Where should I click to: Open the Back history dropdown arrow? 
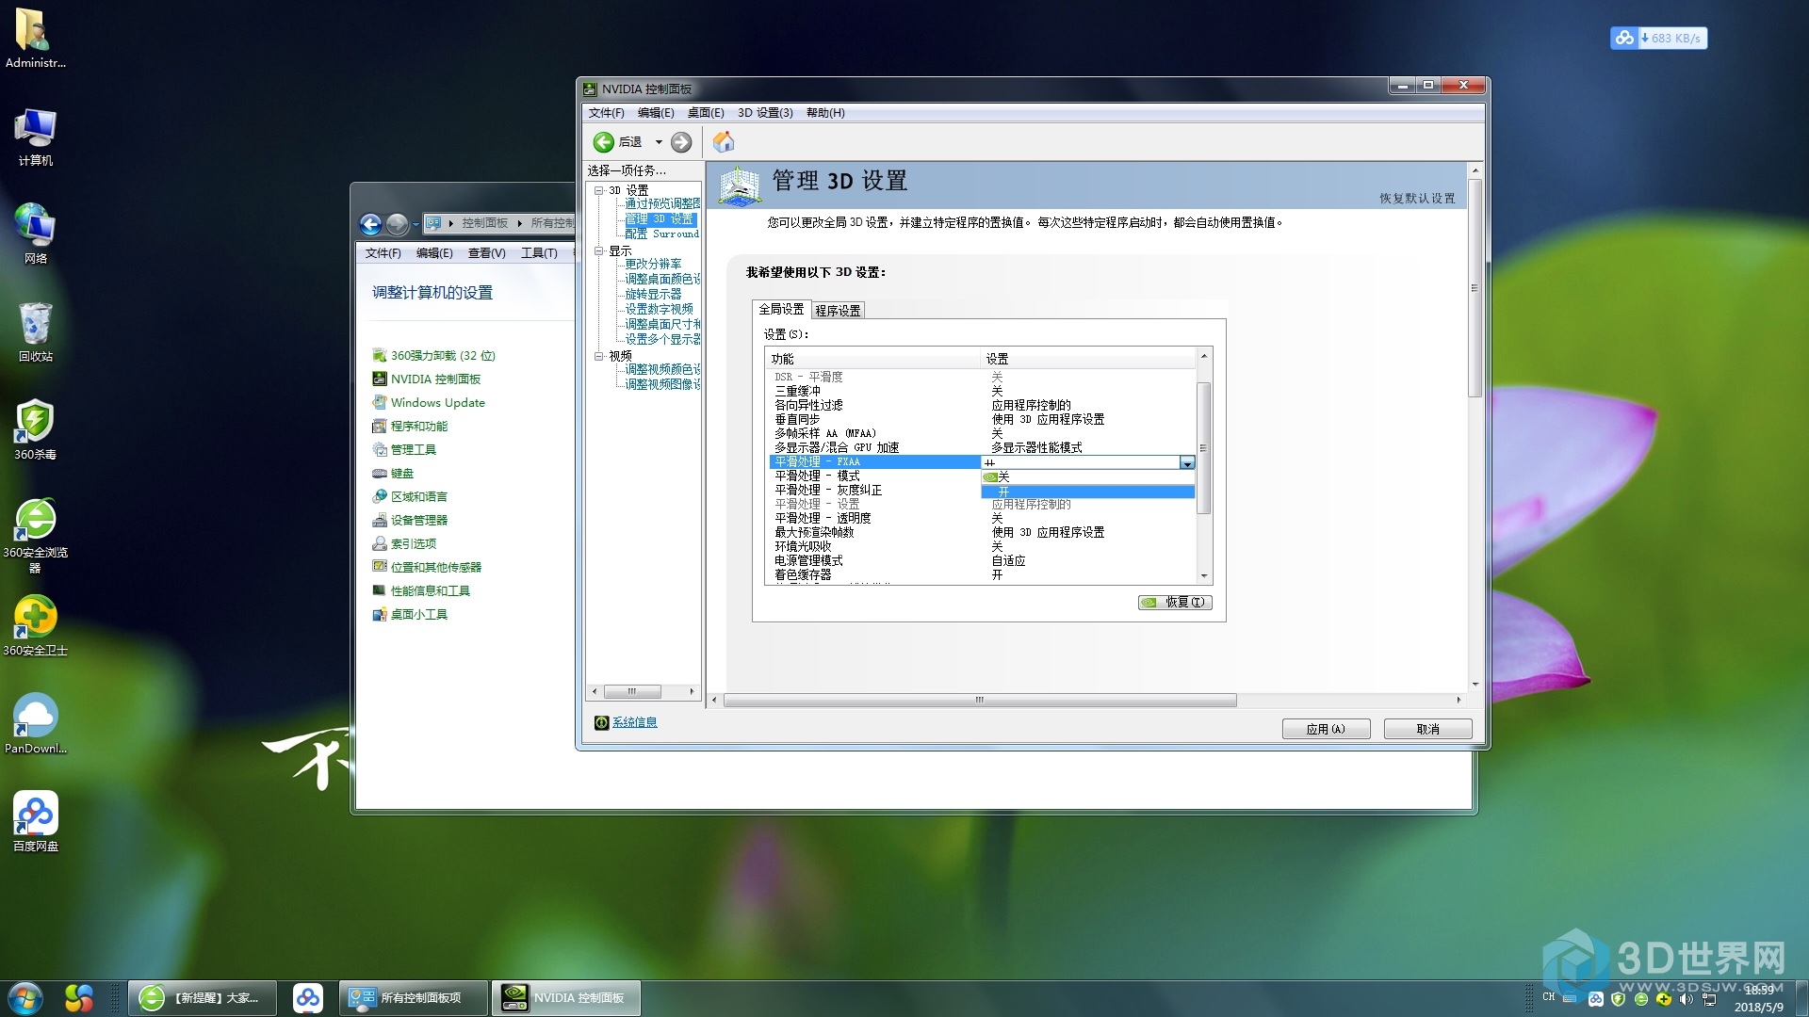click(x=659, y=142)
